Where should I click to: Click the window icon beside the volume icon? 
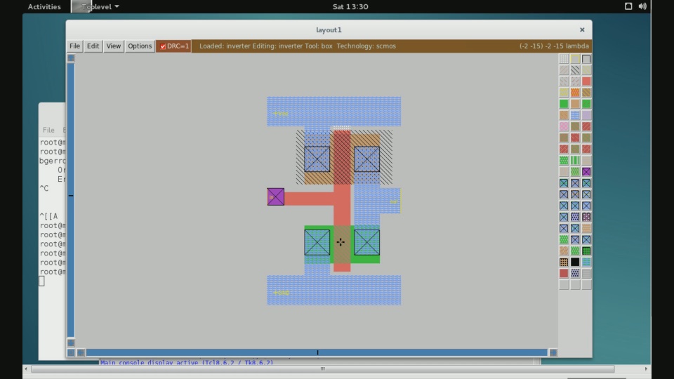click(x=628, y=6)
